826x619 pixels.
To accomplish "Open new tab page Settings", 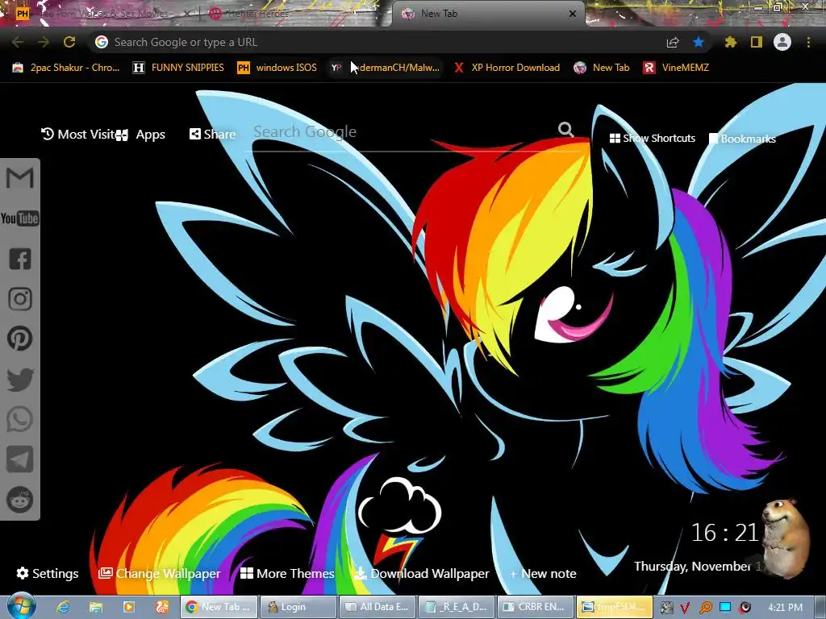I will (x=48, y=573).
